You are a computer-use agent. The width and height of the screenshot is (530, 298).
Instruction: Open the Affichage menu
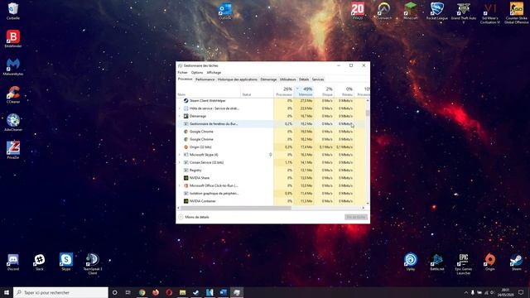214,72
